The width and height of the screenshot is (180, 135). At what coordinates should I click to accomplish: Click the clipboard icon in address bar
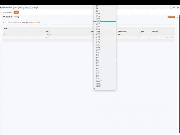(x=170, y=8)
